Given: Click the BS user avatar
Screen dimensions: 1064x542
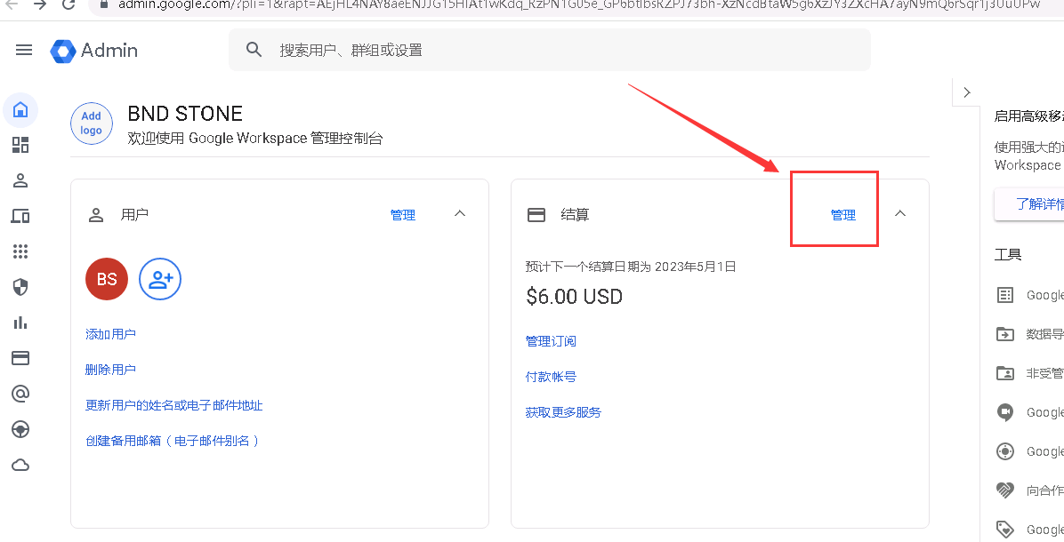Looking at the screenshot, I should point(107,278).
